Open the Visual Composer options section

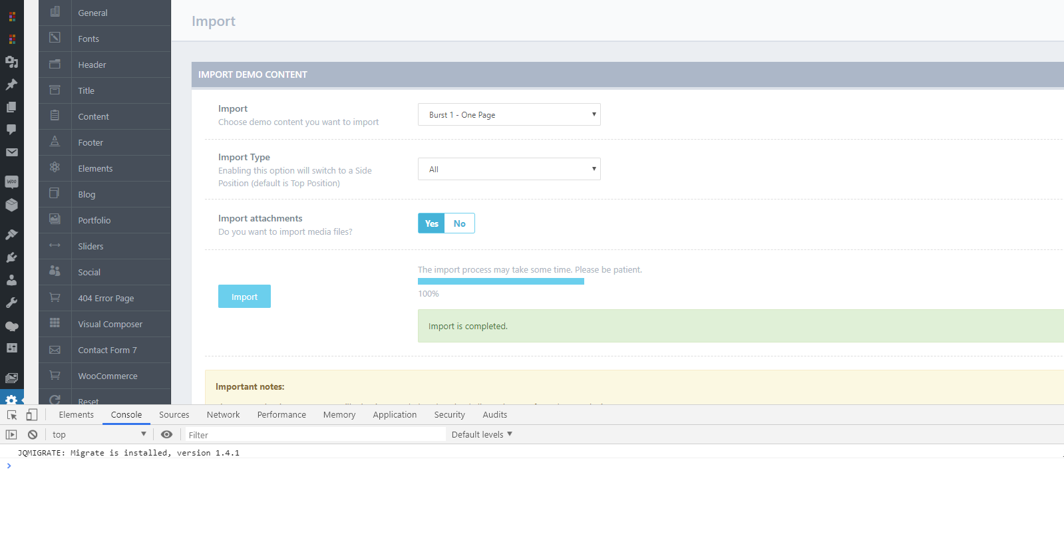pyautogui.click(x=110, y=324)
